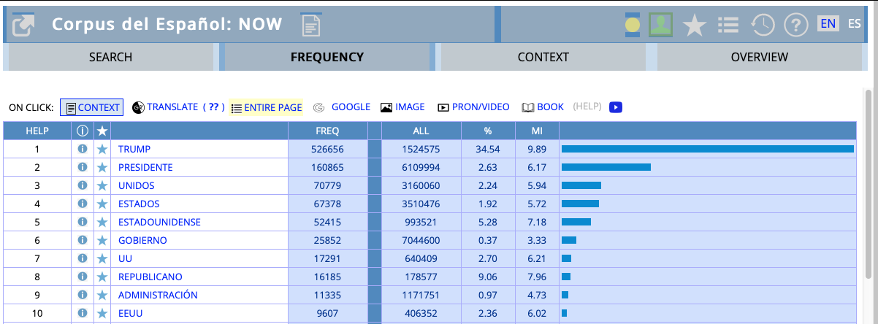This screenshot has width=878, height=324.
Task: Star the REPUBLICANO row
Action: pos(102,277)
